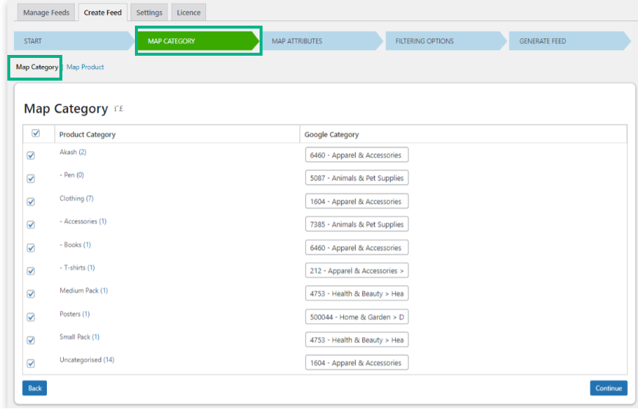Click the Continue button
This screenshot has width=638, height=409.
tap(609, 388)
